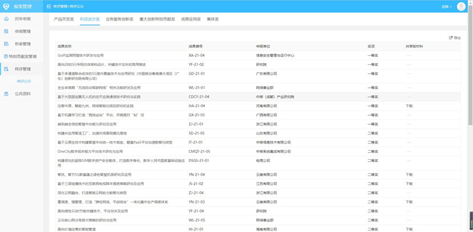The width and height of the screenshot is (473, 232).
Task: Open 历年申报 in the sidebar
Action: coord(22,19)
